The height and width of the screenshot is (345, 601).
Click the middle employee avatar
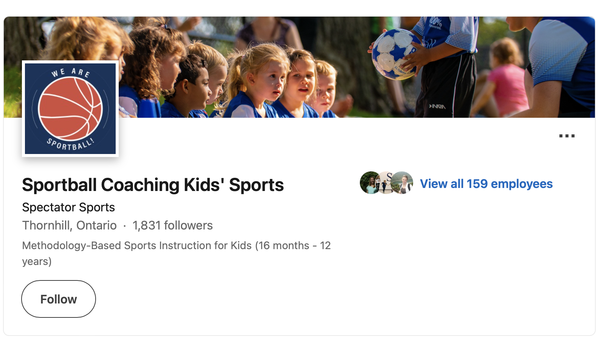click(386, 183)
